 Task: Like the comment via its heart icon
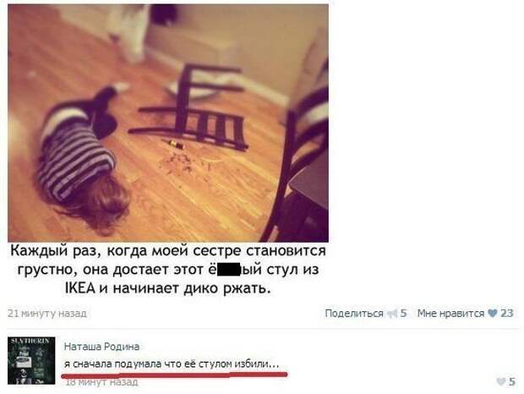pyautogui.click(x=500, y=381)
